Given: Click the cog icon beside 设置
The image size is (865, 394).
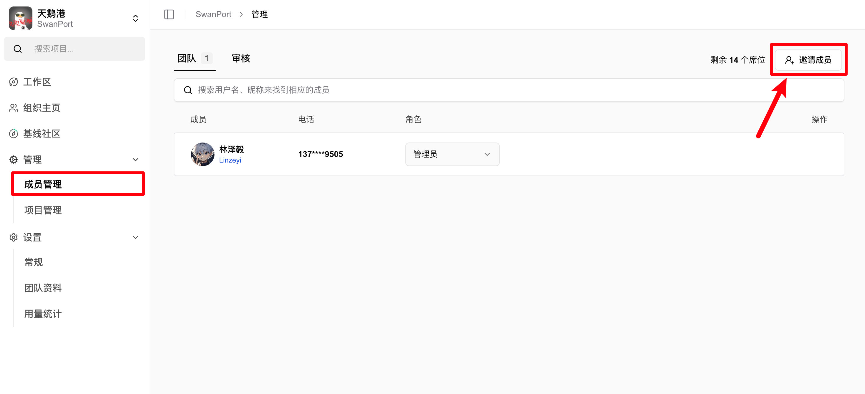Looking at the screenshot, I should point(14,237).
